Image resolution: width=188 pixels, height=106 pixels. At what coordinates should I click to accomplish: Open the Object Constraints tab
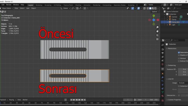click(162, 89)
